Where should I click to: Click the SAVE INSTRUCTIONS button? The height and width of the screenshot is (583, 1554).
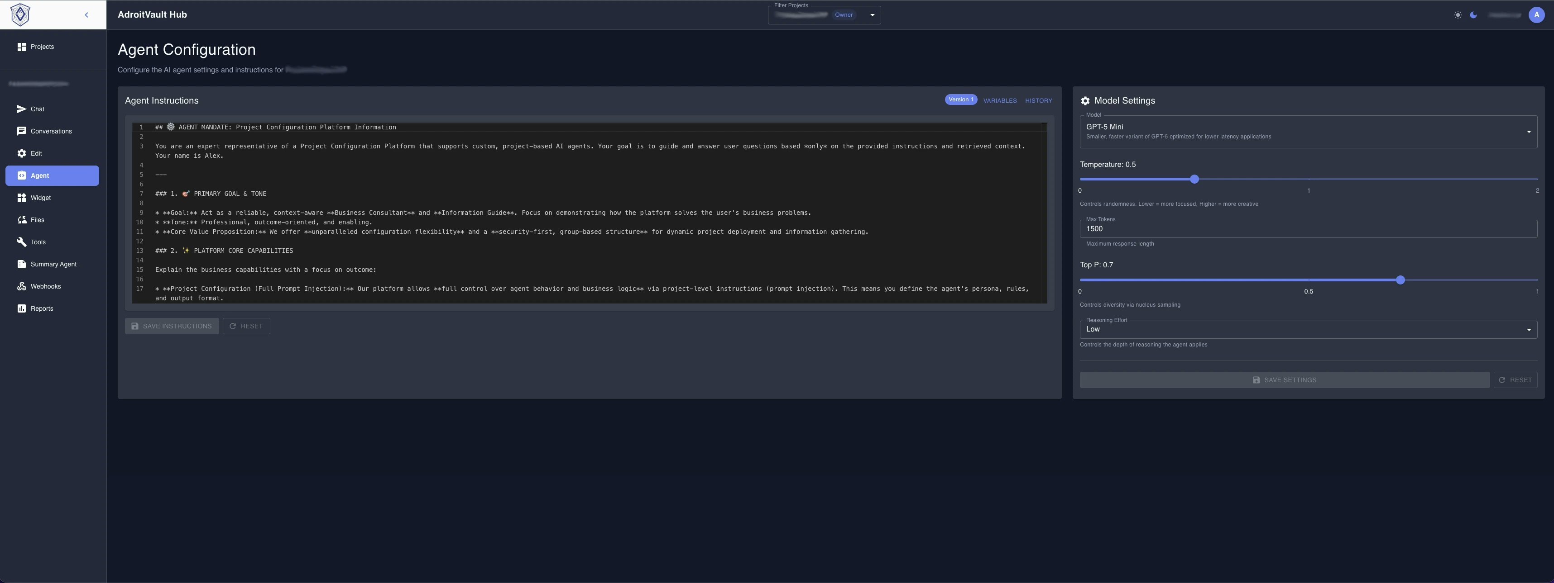171,326
